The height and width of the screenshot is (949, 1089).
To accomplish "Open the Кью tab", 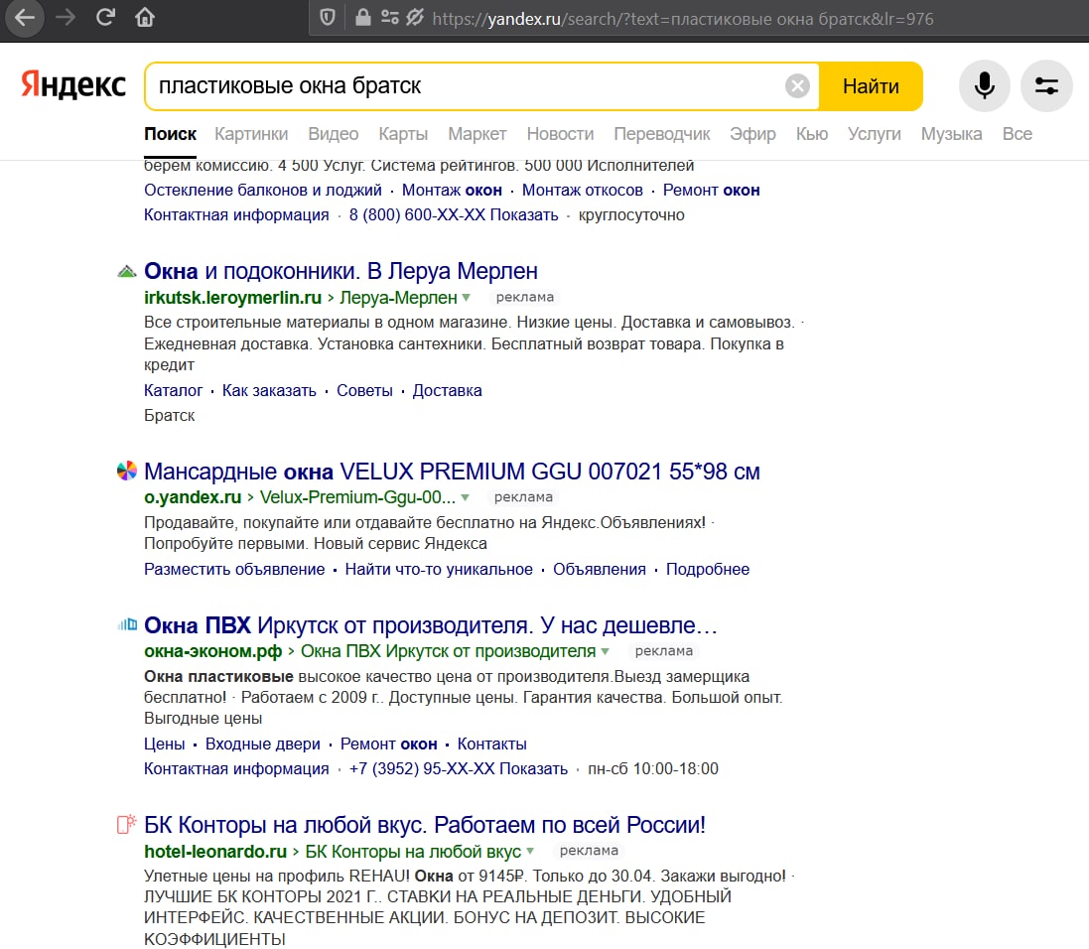I will pos(812,134).
